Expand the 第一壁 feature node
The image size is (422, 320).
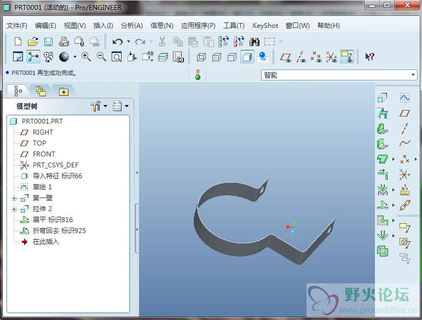pos(14,198)
